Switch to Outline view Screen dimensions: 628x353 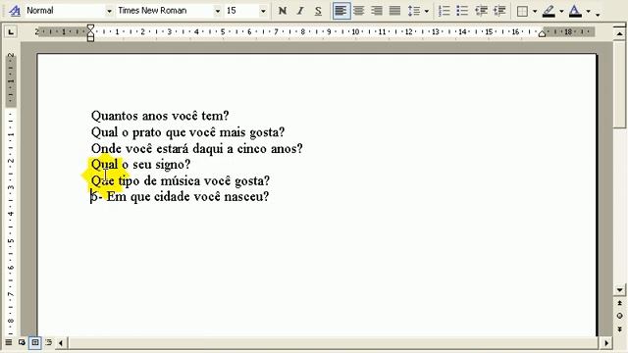(48, 342)
